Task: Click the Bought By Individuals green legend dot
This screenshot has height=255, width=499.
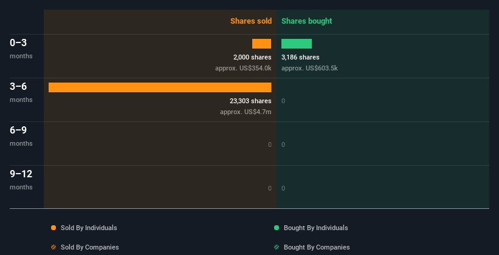Action: [277, 228]
